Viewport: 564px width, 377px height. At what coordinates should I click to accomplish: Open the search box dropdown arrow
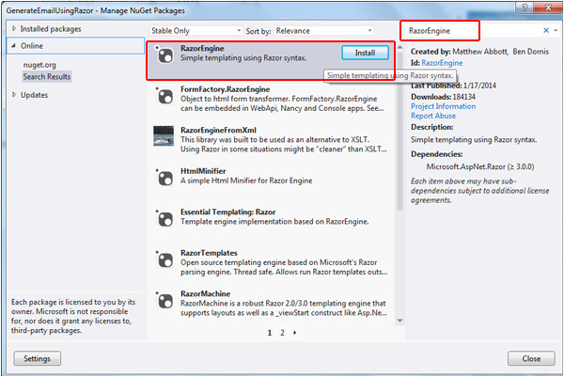(x=556, y=31)
